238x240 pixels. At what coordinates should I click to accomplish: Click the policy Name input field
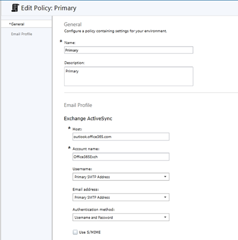point(128,50)
